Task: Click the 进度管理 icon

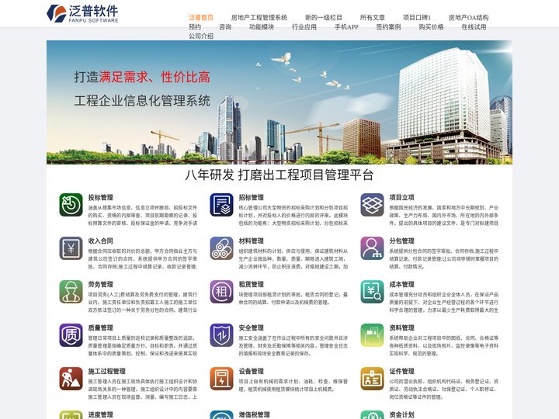Action: coord(71,414)
